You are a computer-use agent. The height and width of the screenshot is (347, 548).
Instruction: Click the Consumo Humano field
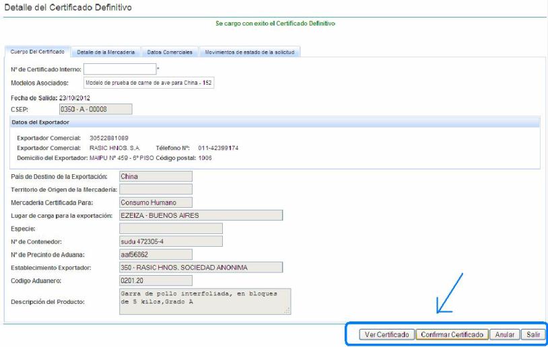tap(156, 202)
